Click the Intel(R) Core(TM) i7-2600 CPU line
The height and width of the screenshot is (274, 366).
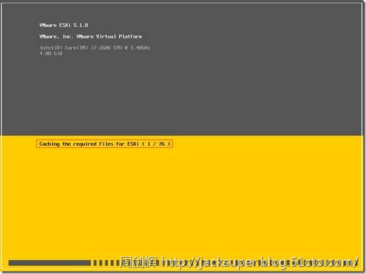click(x=95, y=48)
